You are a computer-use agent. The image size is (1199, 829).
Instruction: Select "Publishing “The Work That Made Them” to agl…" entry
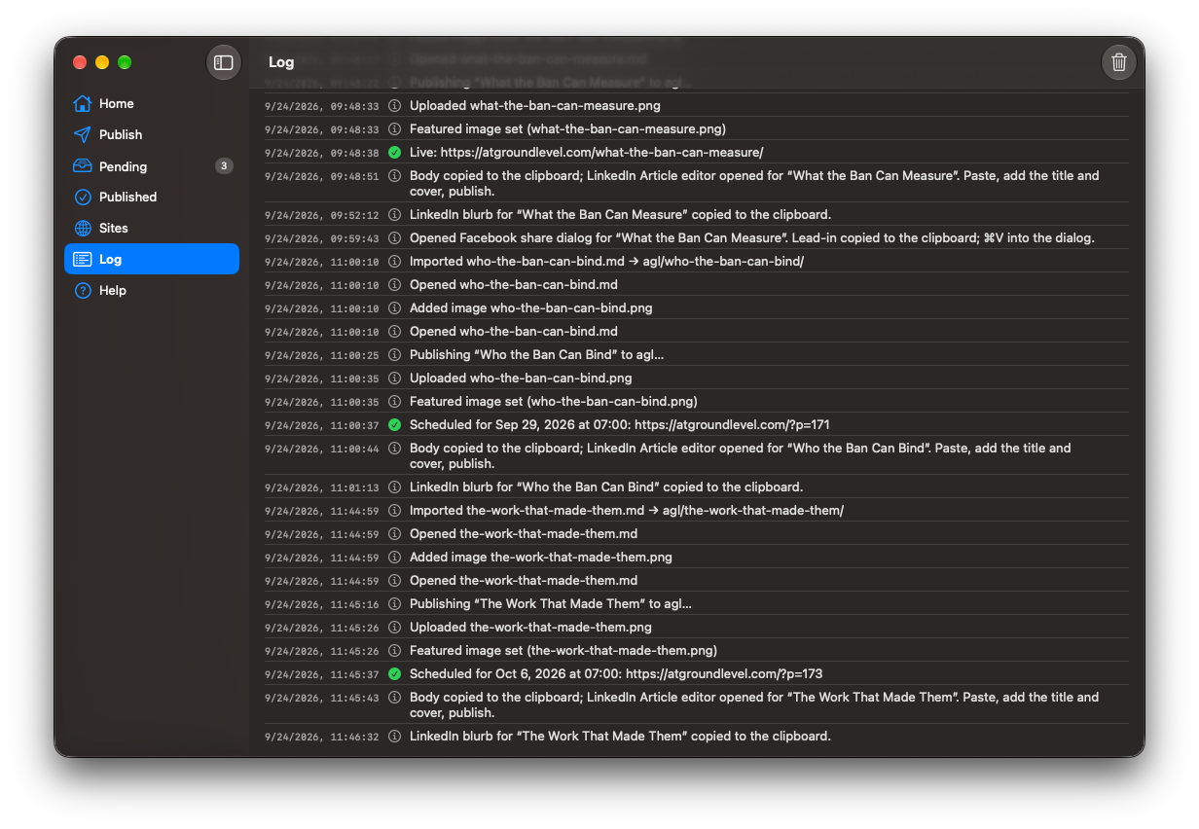697,603
